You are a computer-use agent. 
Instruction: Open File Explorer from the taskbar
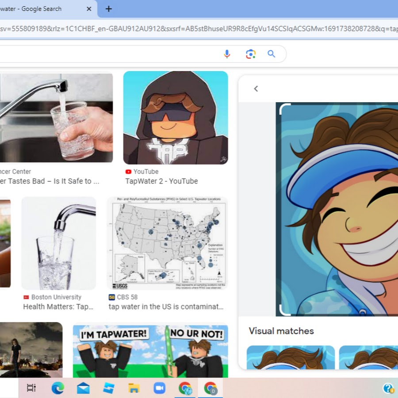(134, 388)
